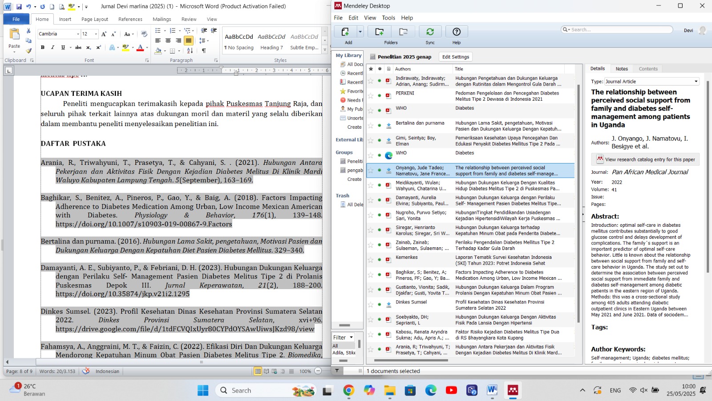Click the zoom out button on Word zoom slider
Image resolution: width=712 pixels, height=401 pixels.
coord(318,371)
